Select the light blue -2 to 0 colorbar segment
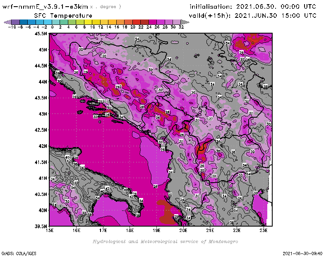 pyautogui.click(x=48, y=22)
